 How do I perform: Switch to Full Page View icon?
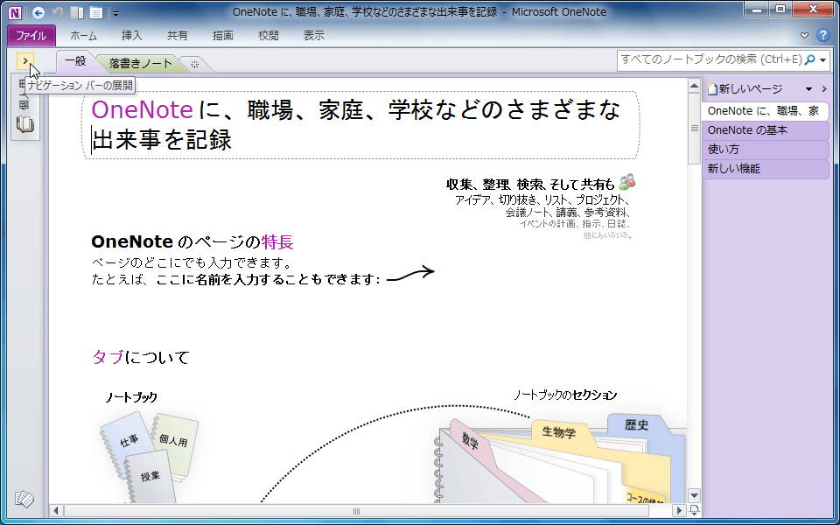[96, 12]
